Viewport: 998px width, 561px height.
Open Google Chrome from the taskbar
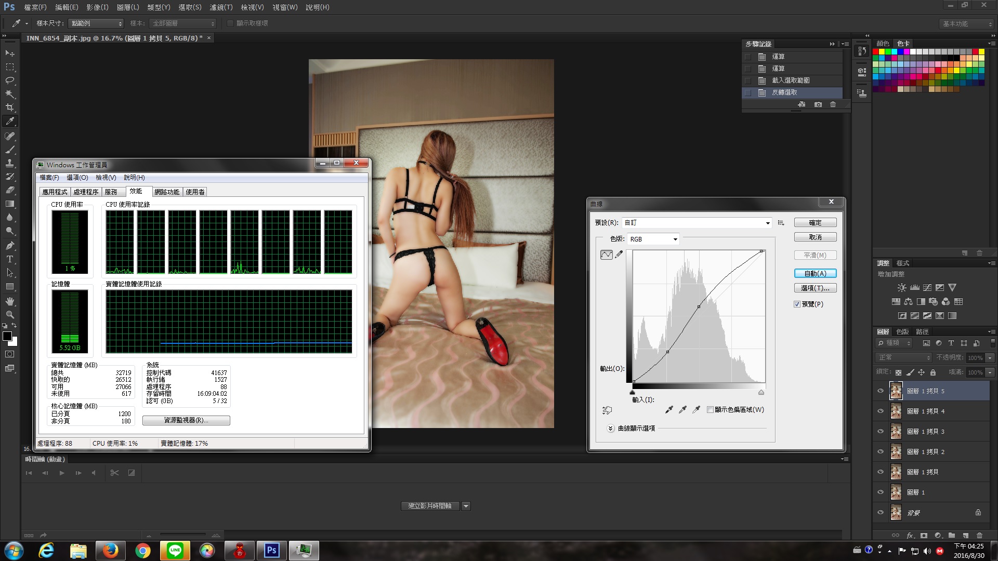pyautogui.click(x=143, y=550)
